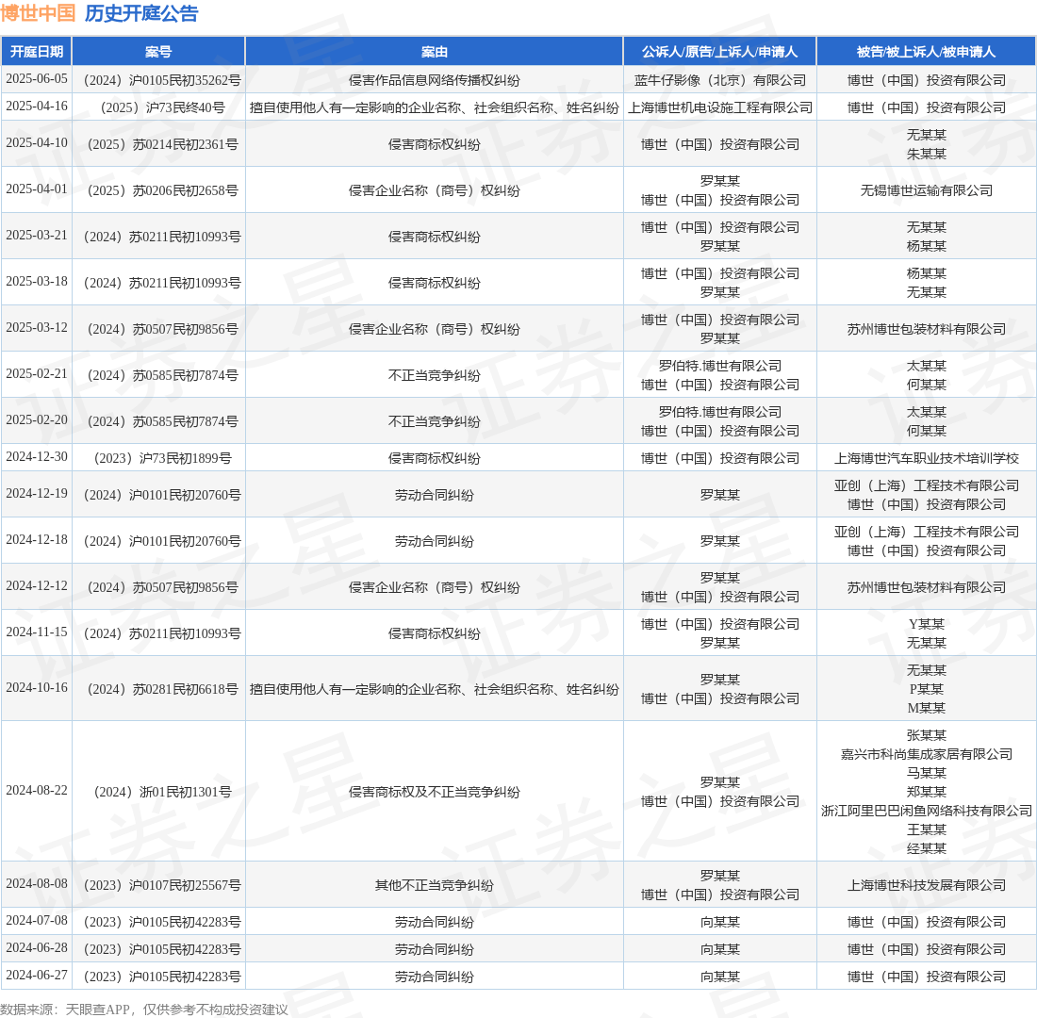Select date cell 2024-08-08
1037x1018 pixels.
pyautogui.click(x=37, y=884)
